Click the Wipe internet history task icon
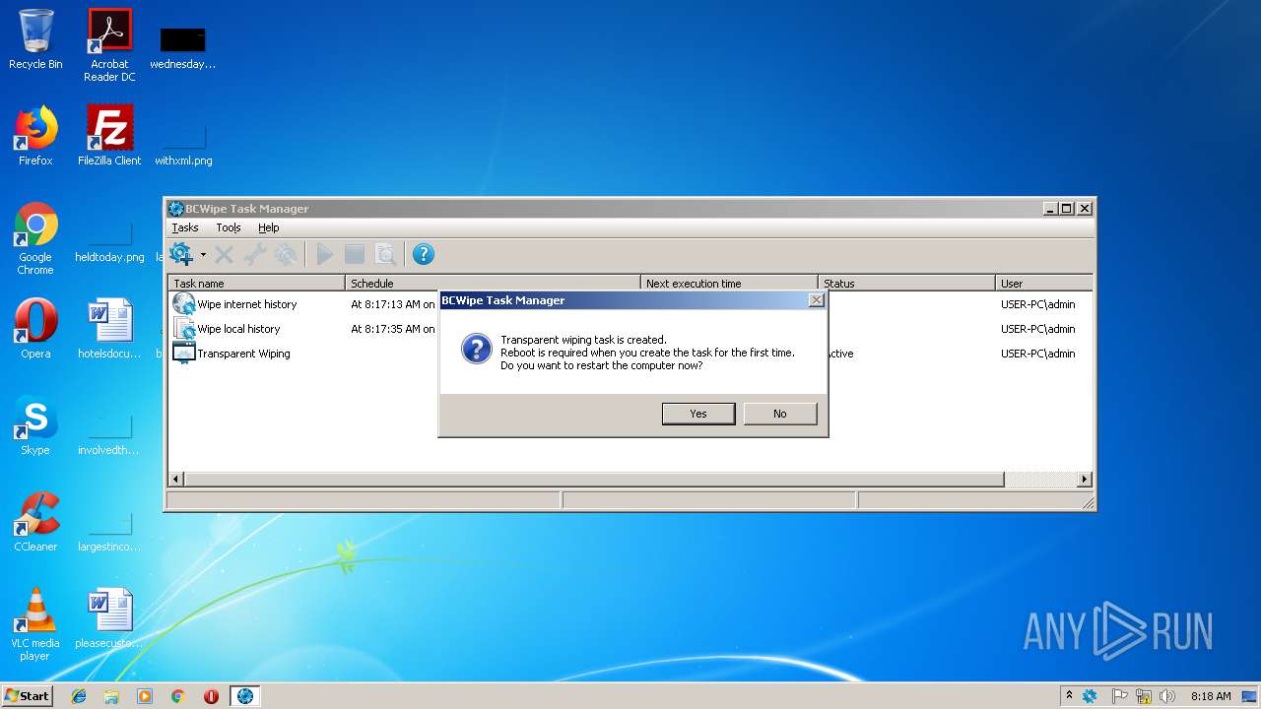This screenshot has height=709, width=1261. click(x=184, y=304)
